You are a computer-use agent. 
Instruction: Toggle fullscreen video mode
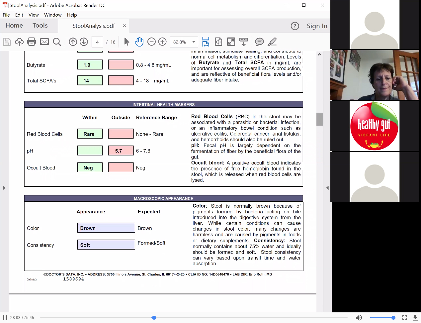(x=404, y=318)
